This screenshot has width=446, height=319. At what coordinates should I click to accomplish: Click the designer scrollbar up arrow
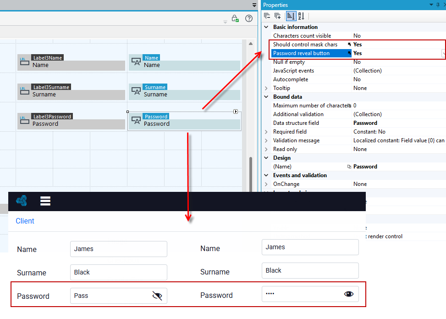tap(251, 44)
